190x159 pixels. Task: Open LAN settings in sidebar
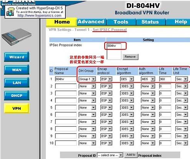tap(17, 83)
